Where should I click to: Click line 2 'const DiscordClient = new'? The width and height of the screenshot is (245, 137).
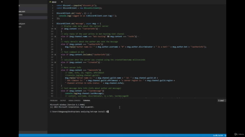[79, 8]
